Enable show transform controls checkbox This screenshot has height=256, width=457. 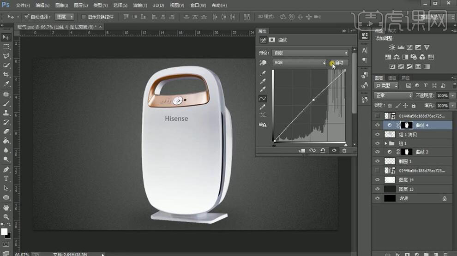point(84,17)
